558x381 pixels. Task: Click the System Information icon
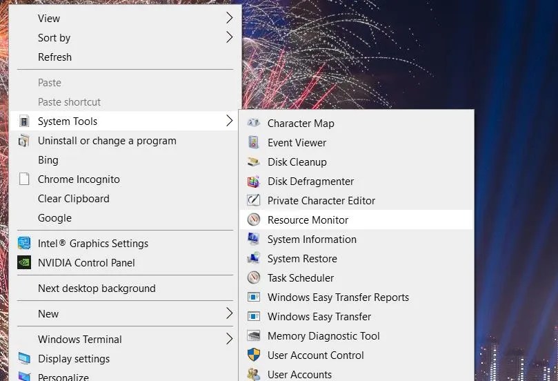coord(254,239)
